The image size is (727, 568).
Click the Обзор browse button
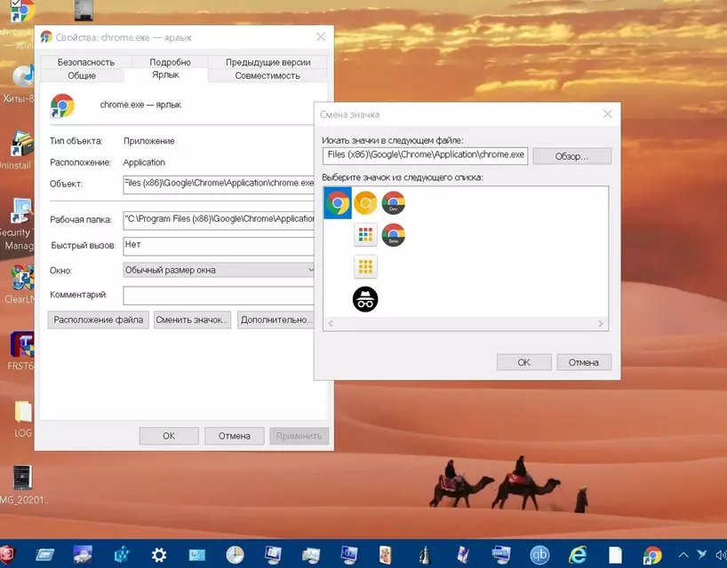pyautogui.click(x=572, y=156)
